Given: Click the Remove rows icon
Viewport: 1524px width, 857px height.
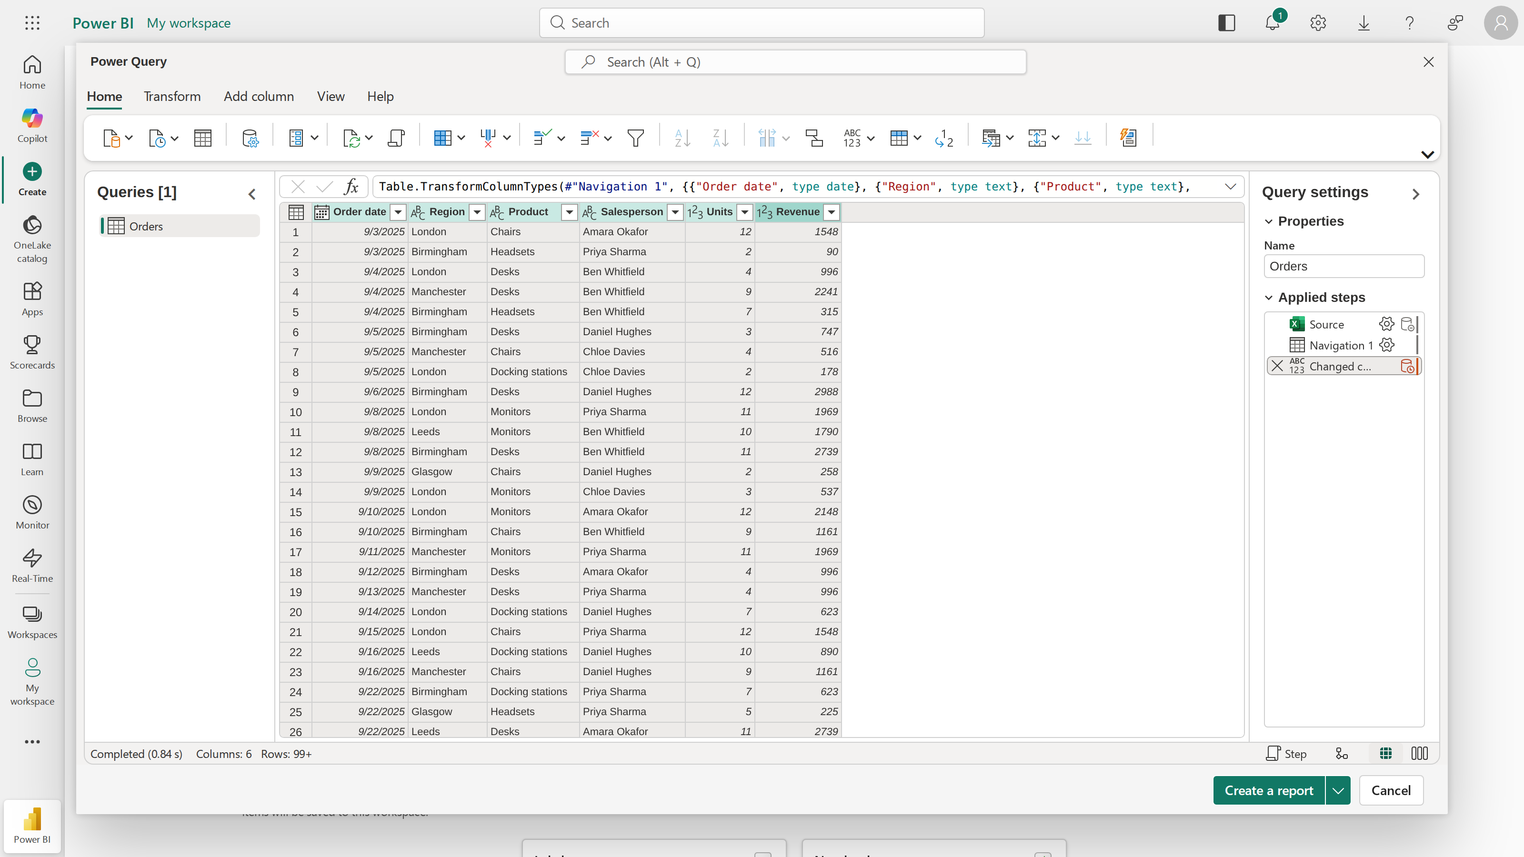Looking at the screenshot, I should [589, 138].
